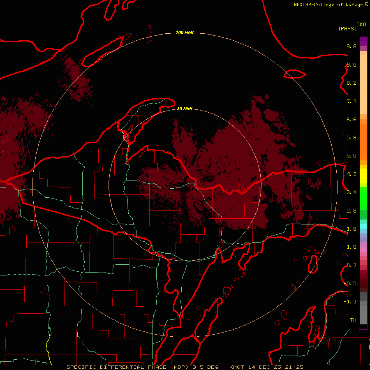370x370 pixels.
Task: Pick the yellow segment of the color bar
Action: click(363, 176)
